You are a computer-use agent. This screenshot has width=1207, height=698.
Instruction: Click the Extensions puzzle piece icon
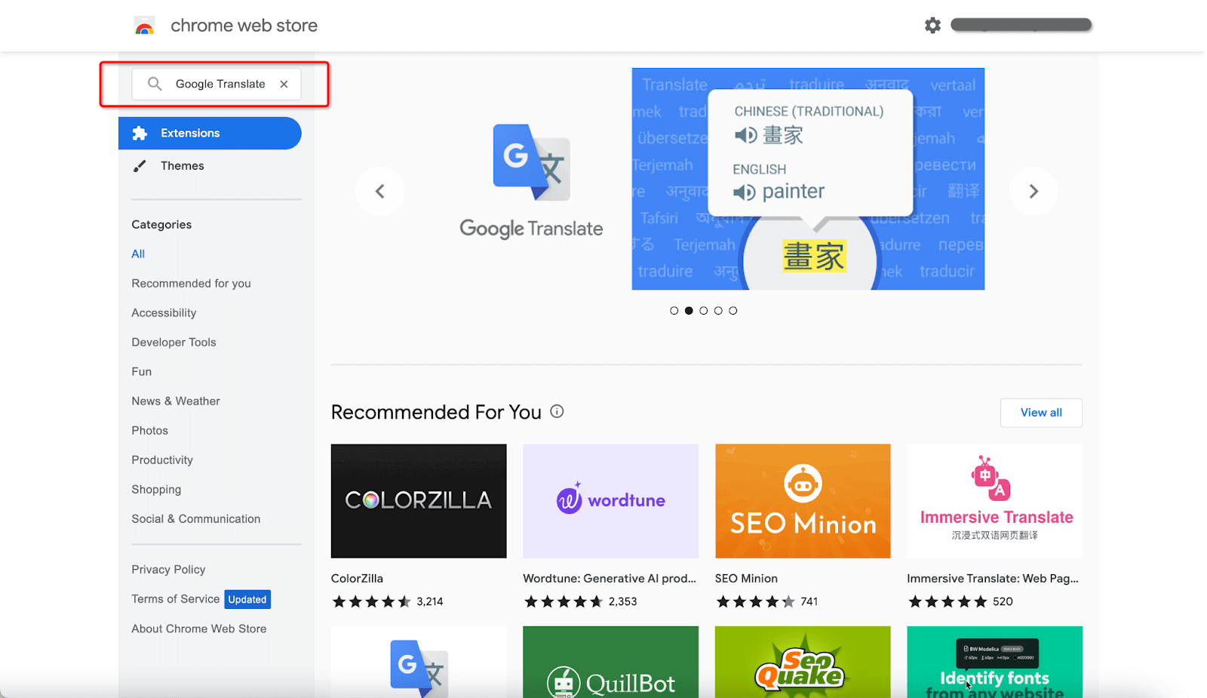pos(140,134)
